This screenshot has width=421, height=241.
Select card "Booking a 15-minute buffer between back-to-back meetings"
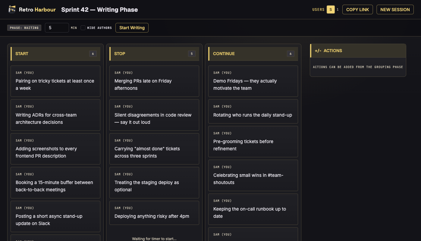[x=55, y=183]
